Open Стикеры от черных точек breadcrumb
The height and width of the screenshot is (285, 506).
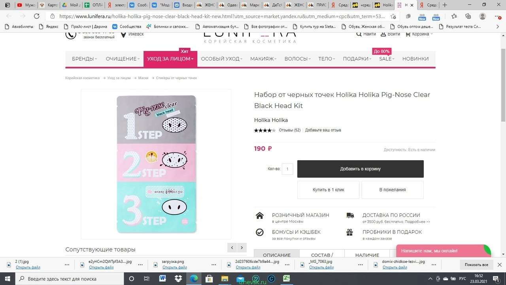pos(176,78)
